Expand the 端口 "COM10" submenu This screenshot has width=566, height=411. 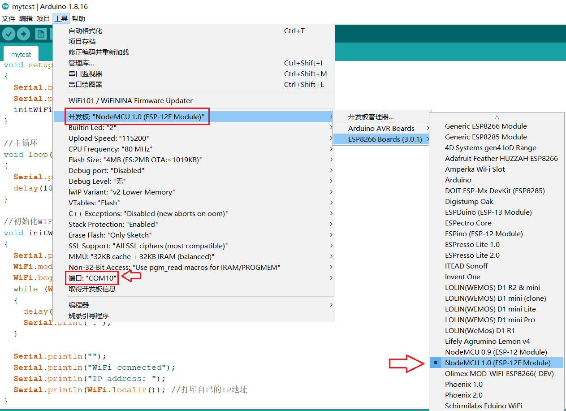pos(194,278)
